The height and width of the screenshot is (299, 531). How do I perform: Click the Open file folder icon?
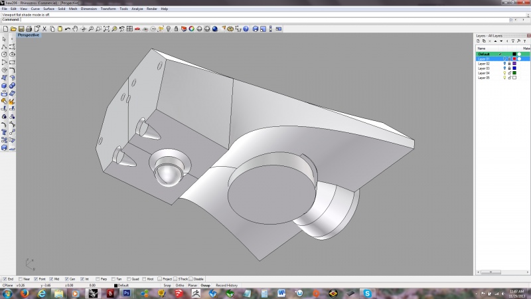(x=13, y=29)
